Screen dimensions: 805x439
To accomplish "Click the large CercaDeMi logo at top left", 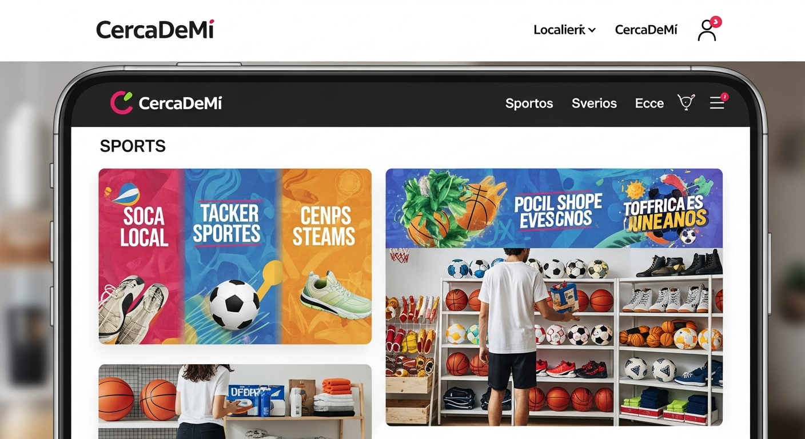I will pyautogui.click(x=155, y=30).
